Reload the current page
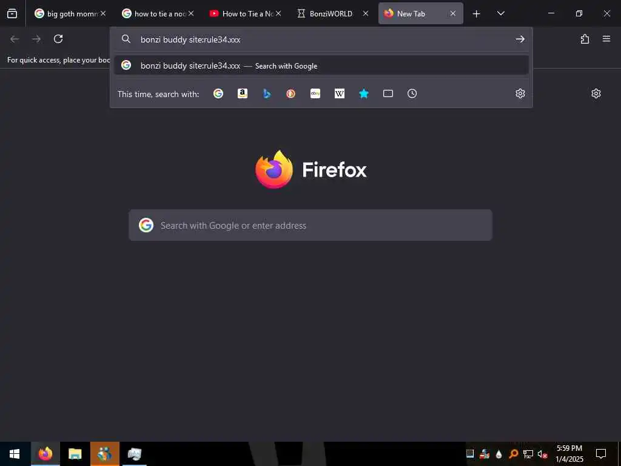The height and width of the screenshot is (466, 621). click(x=58, y=39)
